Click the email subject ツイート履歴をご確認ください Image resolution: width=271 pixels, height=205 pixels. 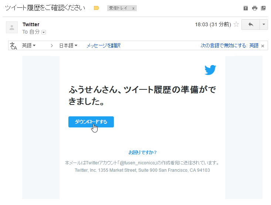pyautogui.click(x=45, y=8)
